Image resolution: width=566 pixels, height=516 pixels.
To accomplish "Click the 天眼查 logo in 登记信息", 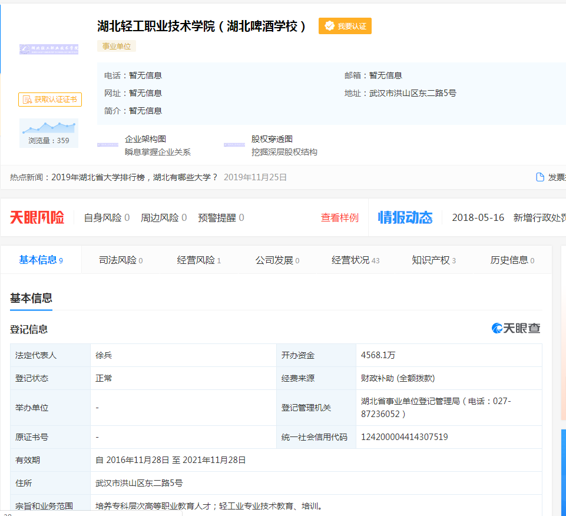I will 516,328.
